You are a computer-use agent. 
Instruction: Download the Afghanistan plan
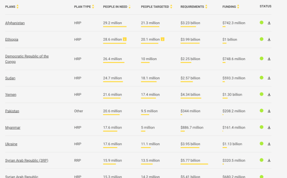[269, 23]
